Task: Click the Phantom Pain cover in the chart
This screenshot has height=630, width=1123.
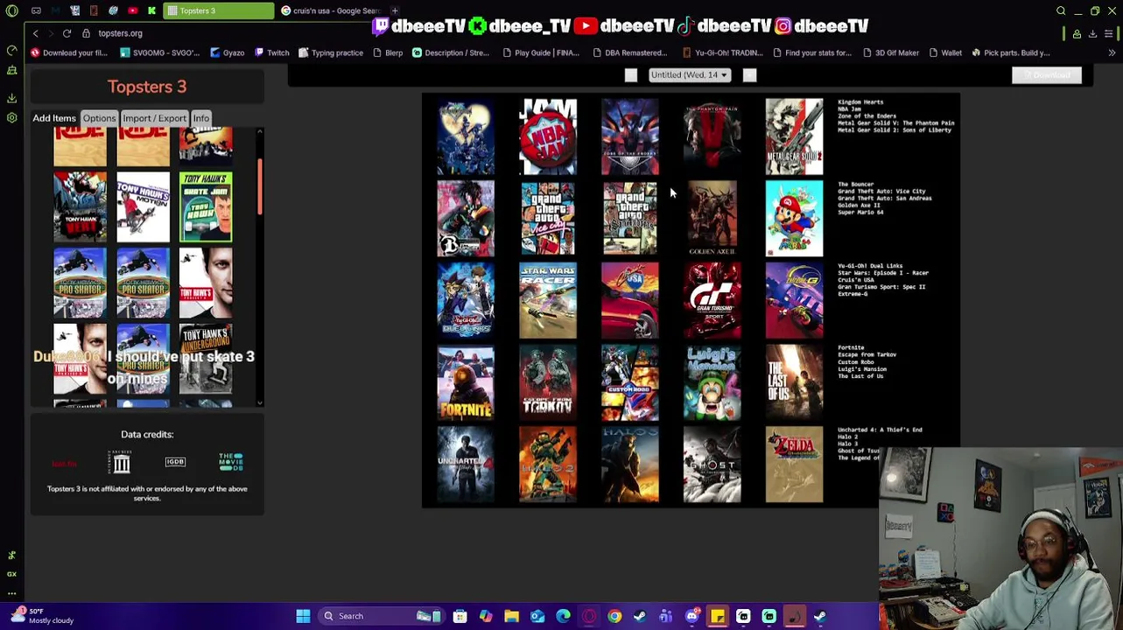Action: click(712, 136)
